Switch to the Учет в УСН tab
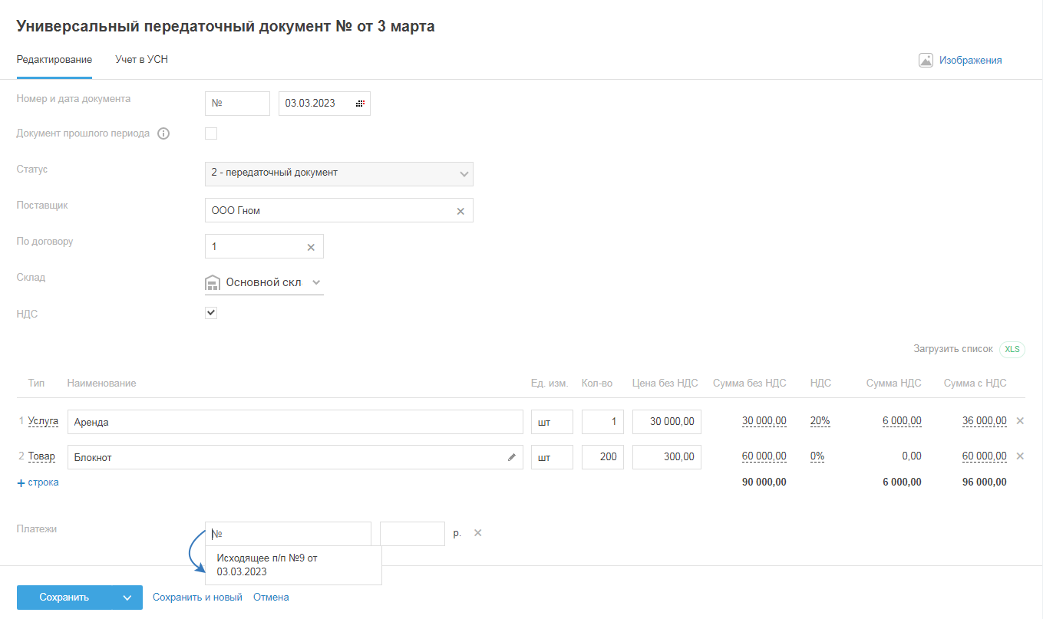Image resolution: width=1043 pixels, height=619 pixels. 141,60
